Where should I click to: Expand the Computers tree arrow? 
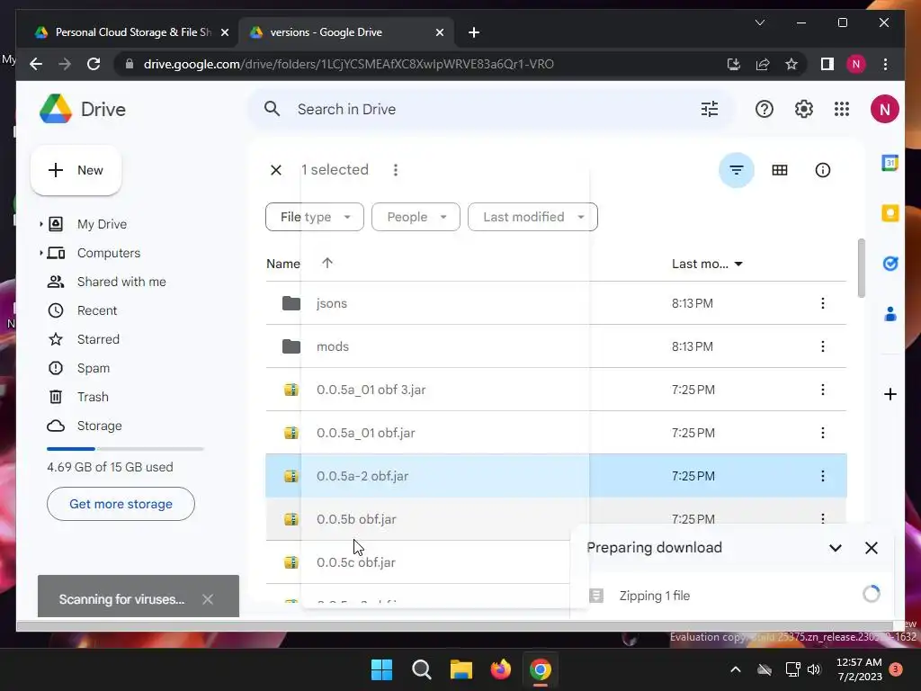point(40,253)
